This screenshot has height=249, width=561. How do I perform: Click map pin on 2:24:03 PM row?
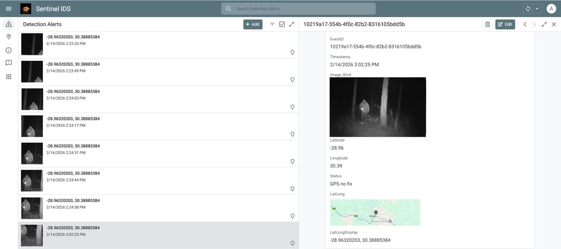pyautogui.click(x=293, y=107)
